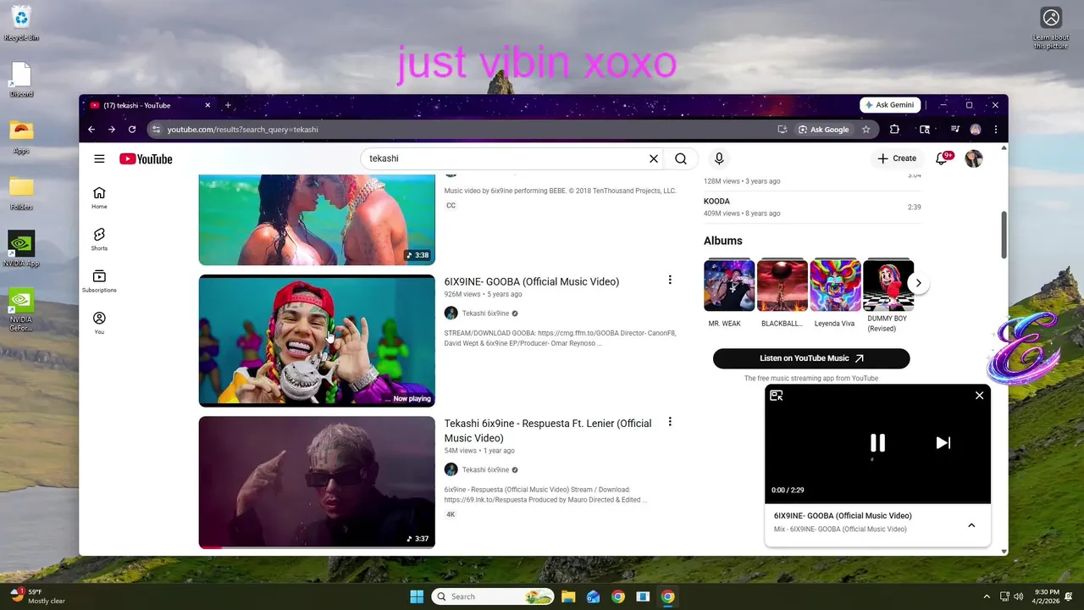This screenshot has width=1084, height=610.
Task: Start voice search with the microphone
Action: [x=719, y=158]
